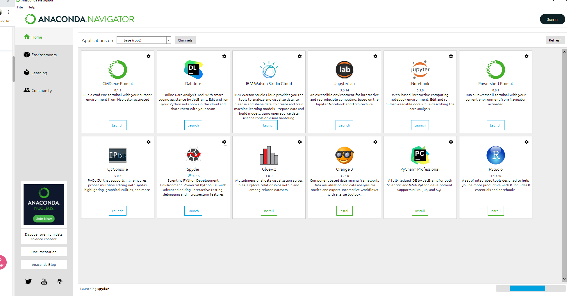Open the Channels button
This screenshot has width=567, height=296.
[x=185, y=40]
